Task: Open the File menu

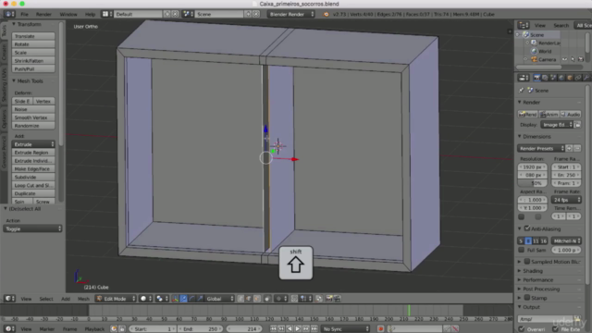Action: [x=25, y=14]
